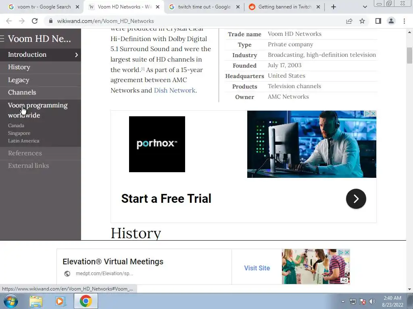Close the twitch time out tab
Image resolution: width=413 pixels, height=309 pixels.
pyautogui.click(x=238, y=7)
